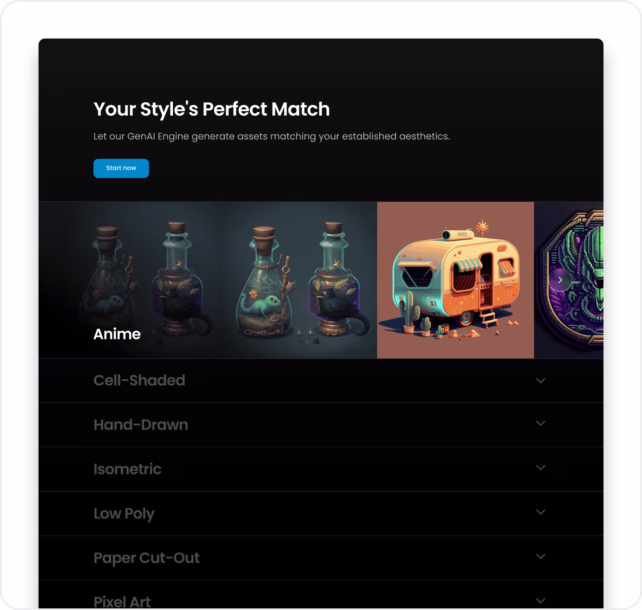
Task: Advance carousel with the next arrow
Action: 560,280
